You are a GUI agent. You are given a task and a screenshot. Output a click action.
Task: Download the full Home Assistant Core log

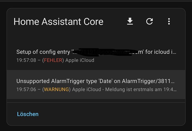(x=130, y=21)
